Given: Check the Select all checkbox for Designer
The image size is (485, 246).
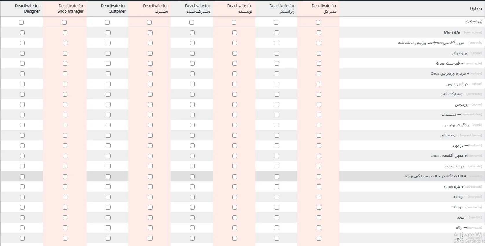Looking at the screenshot, I should pyautogui.click(x=21, y=22).
